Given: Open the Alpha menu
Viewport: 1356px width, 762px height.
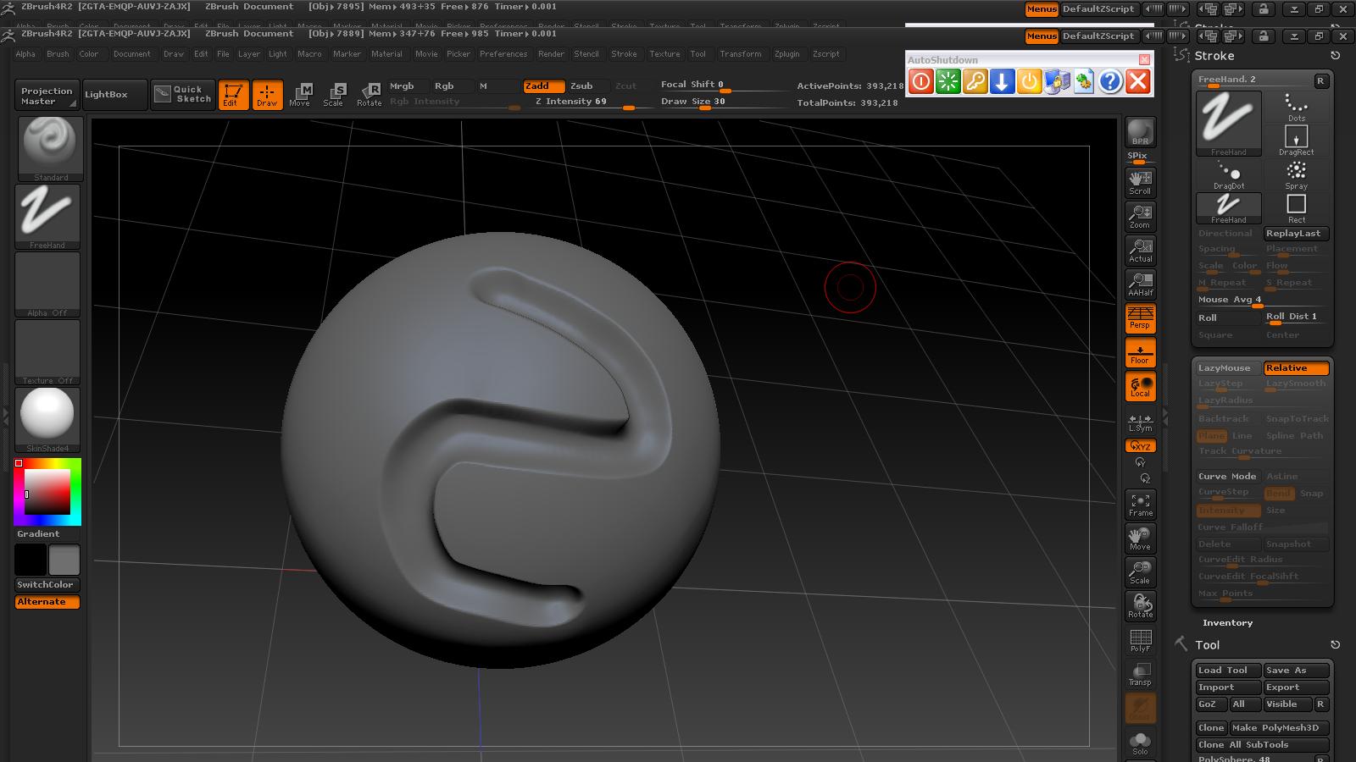Looking at the screenshot, I should click(25, 54).
